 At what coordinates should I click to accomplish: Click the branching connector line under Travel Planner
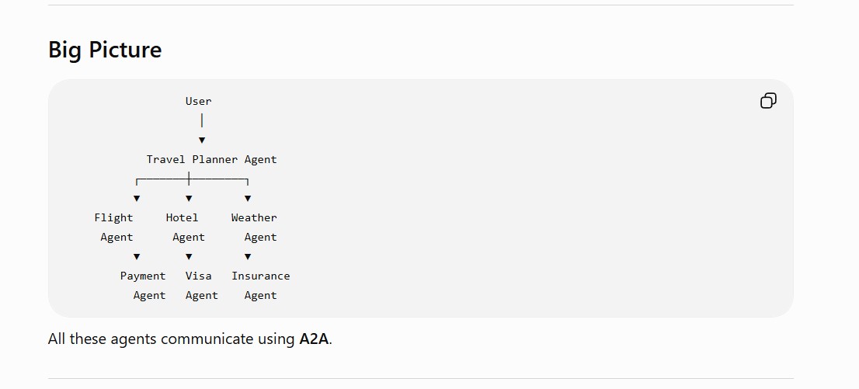[193, 179]
